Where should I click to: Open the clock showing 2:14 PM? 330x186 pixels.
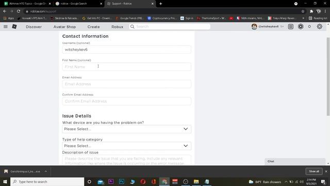click(x=311, y=181)
